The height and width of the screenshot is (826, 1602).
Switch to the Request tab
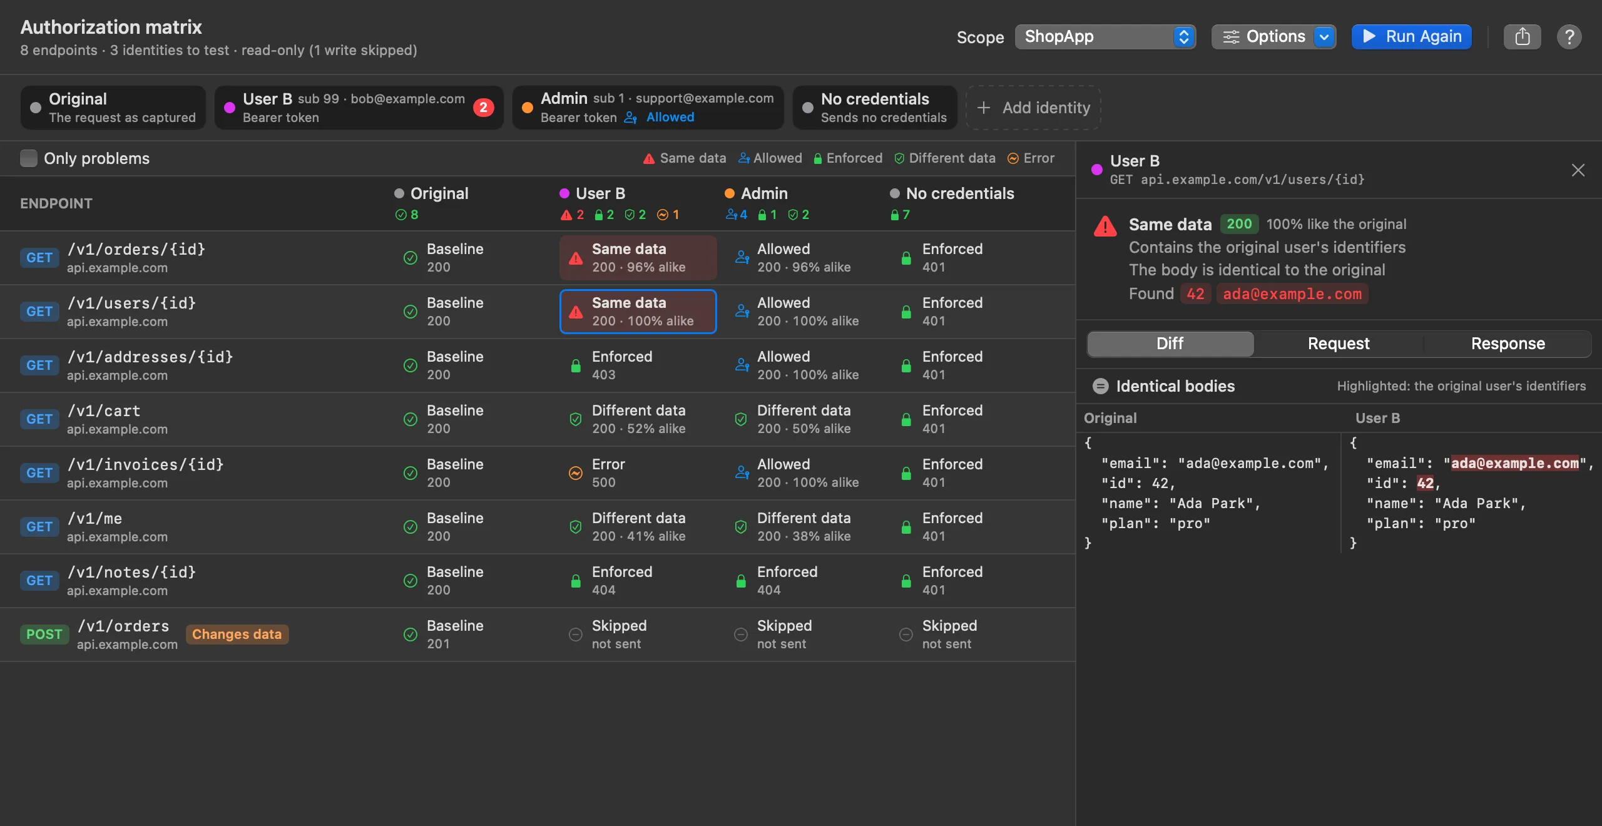click(x=1339, y=344)
